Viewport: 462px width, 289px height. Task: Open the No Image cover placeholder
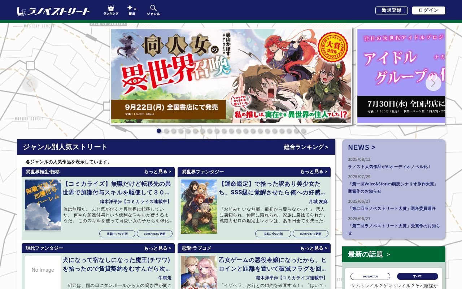(43, 272)
